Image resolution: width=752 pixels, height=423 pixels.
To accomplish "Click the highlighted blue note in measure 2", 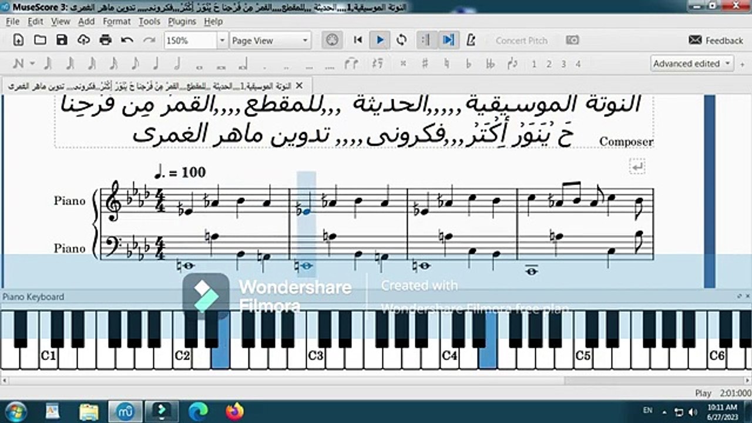I will click(305, 211).
